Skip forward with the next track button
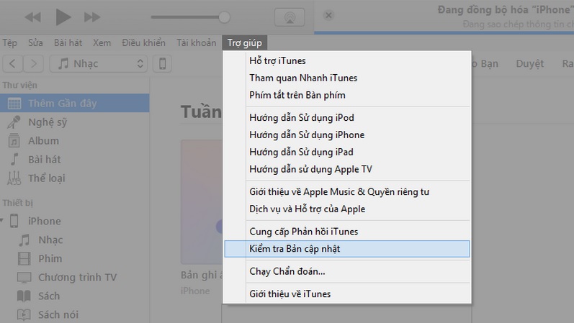 92,17
